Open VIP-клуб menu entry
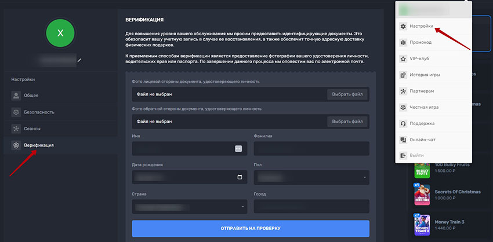This screenshot has width=493, height=242. point(434,58)
